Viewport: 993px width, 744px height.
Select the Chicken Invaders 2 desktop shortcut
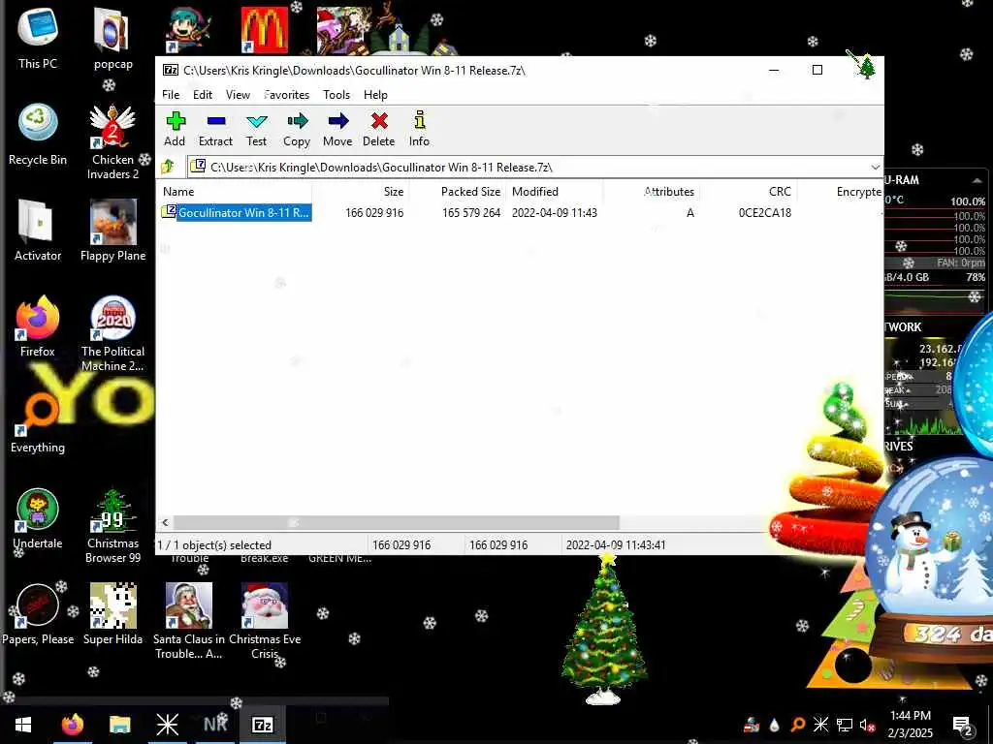click(x=112, y=142)
